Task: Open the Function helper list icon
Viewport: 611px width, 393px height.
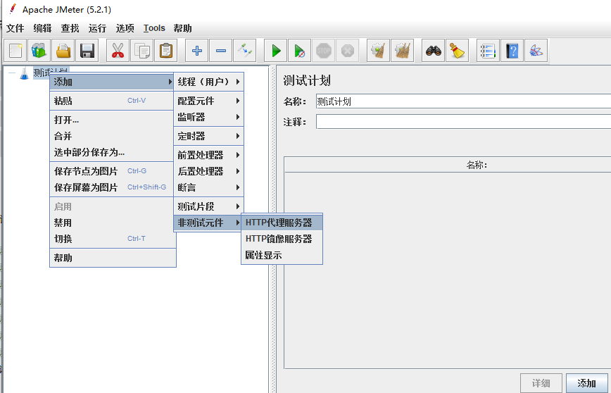Action: 488,51
